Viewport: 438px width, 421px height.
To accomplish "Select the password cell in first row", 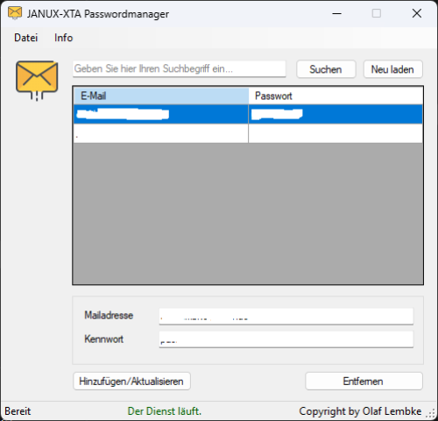I will pyautogui.click(x=336, y=114).
